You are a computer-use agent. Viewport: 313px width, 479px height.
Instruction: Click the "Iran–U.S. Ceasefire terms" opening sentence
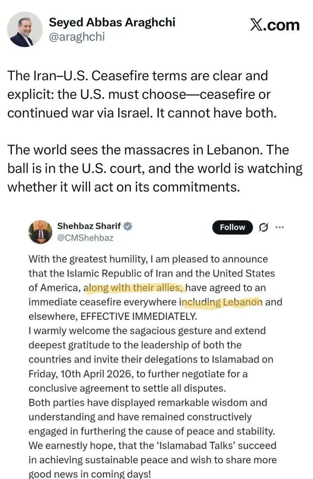click(x=138, y=76)
